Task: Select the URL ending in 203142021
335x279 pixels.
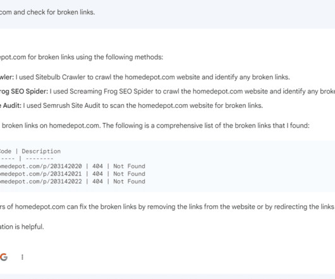Action: 41,174
